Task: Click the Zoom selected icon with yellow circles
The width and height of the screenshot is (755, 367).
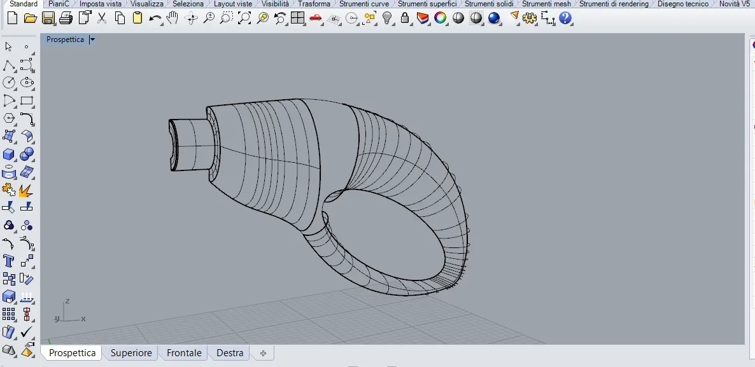Action: coord(262,18)
